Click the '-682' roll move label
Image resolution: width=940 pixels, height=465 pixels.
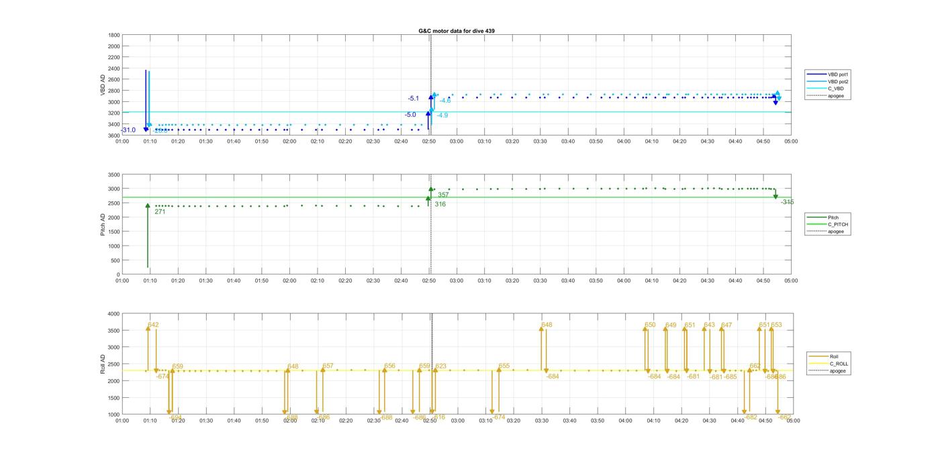pyautogui.click(x=751, y=417)
